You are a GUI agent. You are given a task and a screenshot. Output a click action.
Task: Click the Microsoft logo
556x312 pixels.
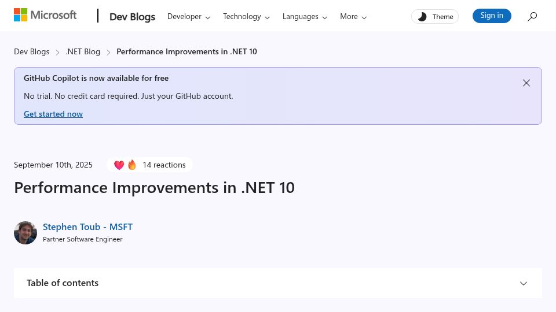click(x=45, y=15)
